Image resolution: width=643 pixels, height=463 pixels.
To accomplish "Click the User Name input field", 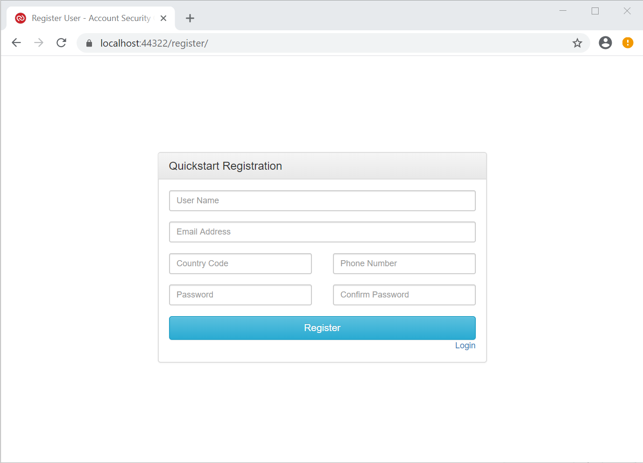I will (x=322, y=200).
